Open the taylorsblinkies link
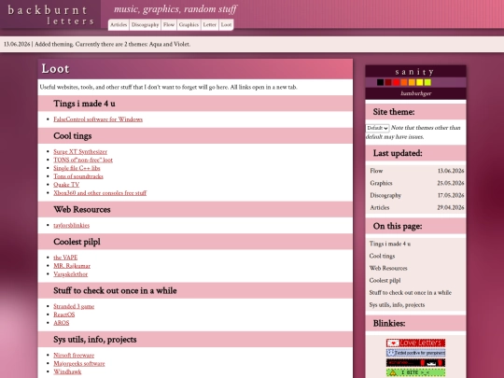Screen dimensions: 504x378 (71, 225)
